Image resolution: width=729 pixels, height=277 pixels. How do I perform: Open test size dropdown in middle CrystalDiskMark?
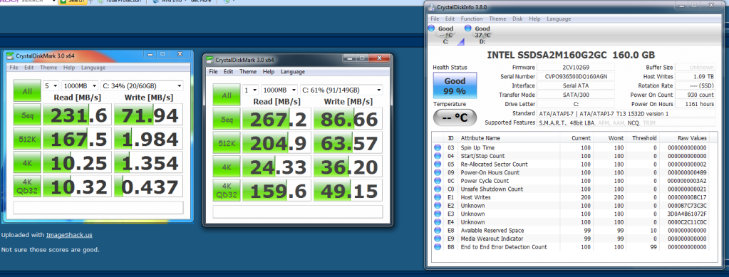coord(279,90)
